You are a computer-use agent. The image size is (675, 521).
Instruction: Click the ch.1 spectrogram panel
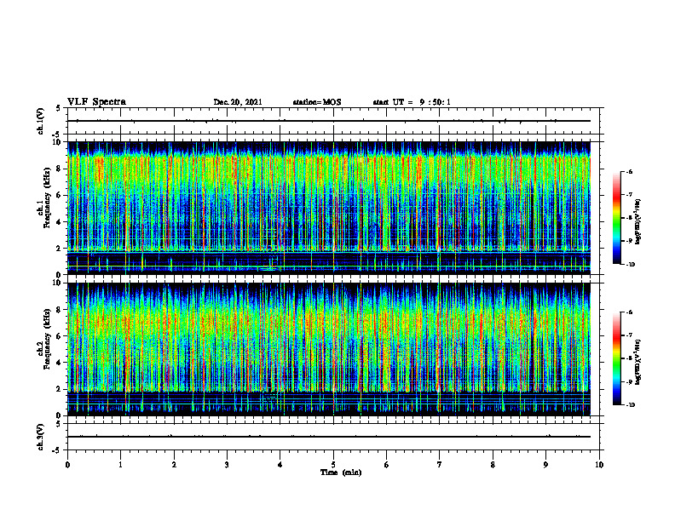click(x=329, y=208)
